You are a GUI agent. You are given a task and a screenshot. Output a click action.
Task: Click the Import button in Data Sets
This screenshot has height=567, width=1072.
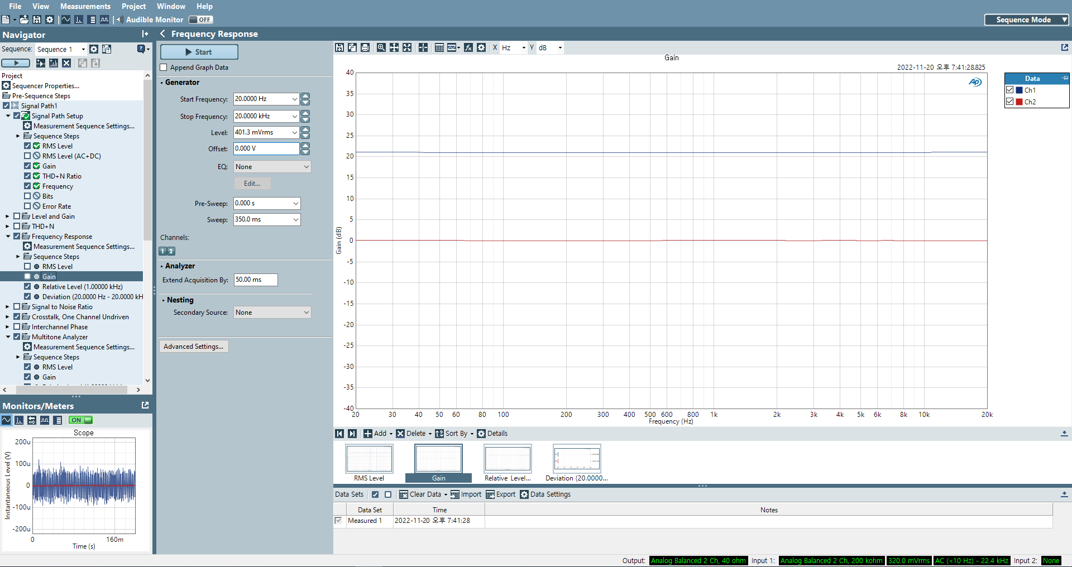click(x=466, y=494)
